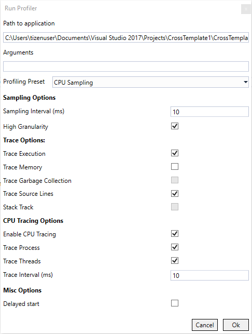Click the Trace Interval (ms) field
The image size is (252, 334).
point(209,275)
